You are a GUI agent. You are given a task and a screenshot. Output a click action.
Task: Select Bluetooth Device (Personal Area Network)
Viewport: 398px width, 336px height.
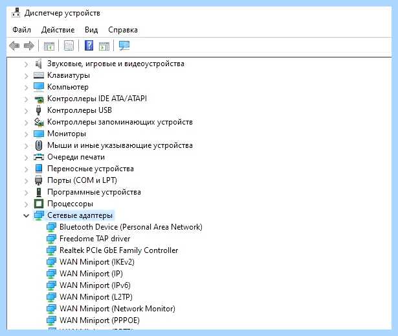[131, 227]
